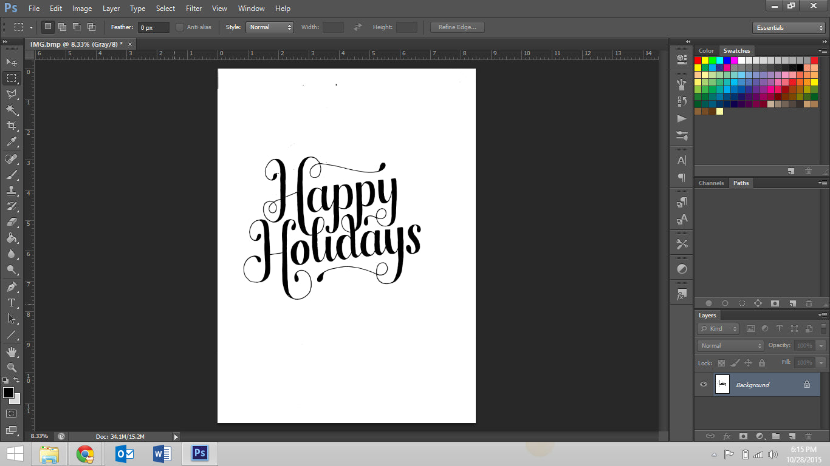Choose Add to selection mode

coord(62,27)
